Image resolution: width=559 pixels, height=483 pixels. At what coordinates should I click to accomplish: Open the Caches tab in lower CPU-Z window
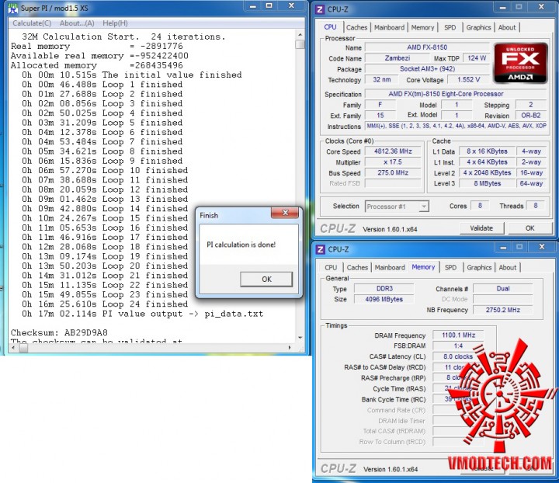(357, 267)
